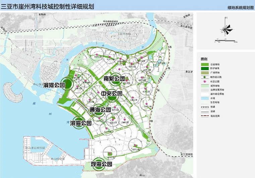Click the 城市级公园 legend symbol
The height and width of the screenshot is (178, 255).
(205, 77)
